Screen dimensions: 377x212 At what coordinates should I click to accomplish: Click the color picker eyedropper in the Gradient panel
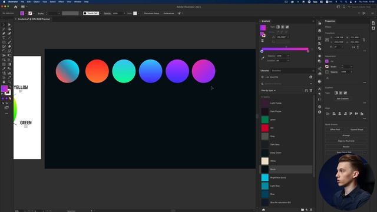coord(263,58)
